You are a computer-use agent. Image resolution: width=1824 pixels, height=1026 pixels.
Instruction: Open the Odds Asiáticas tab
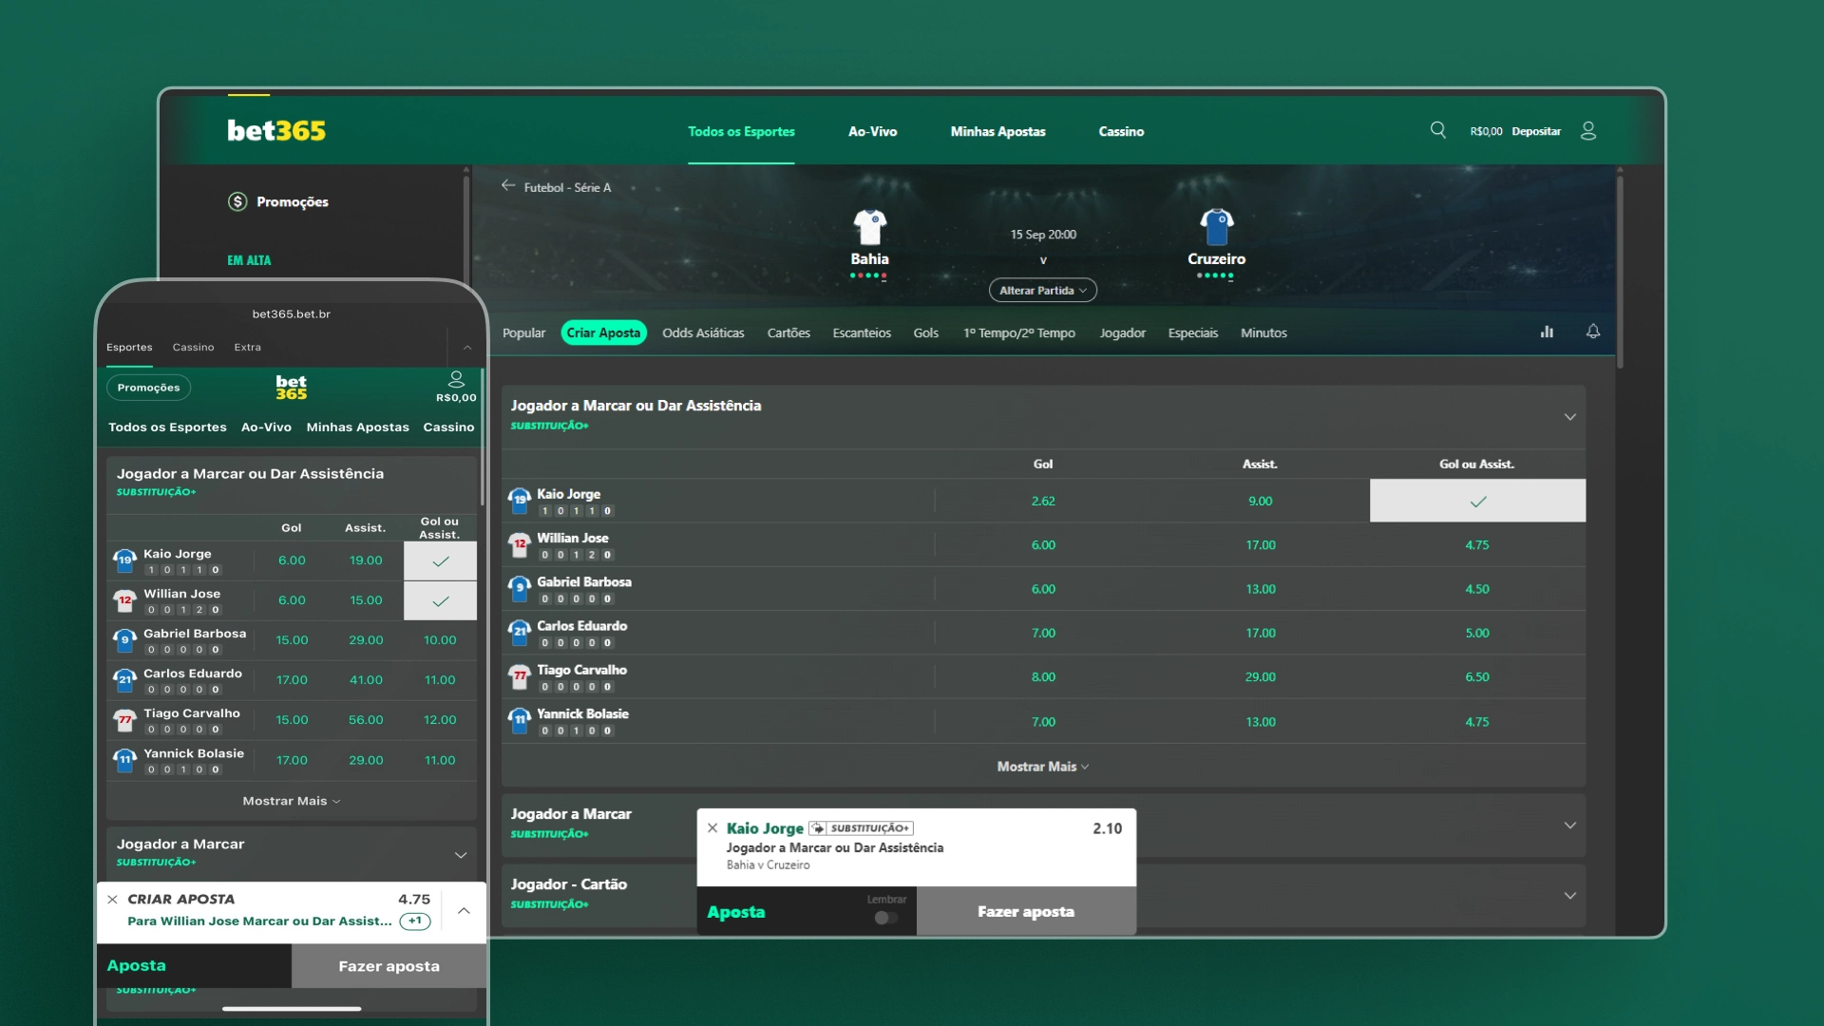tap(703, 332)
